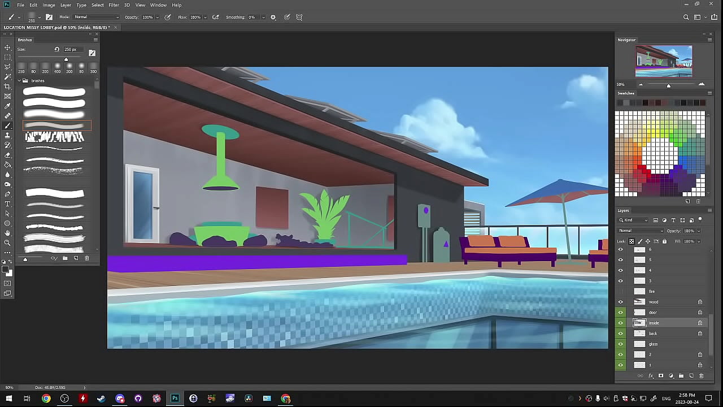Toggle lock all on the layer
Screen dimensions: 723x407
click(x=664, y=241)
